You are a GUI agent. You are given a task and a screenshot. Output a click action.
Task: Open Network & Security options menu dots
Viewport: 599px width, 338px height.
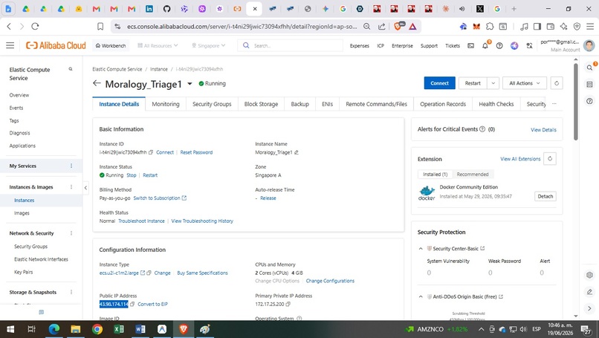pyautogui.click(x=71, y=233)
